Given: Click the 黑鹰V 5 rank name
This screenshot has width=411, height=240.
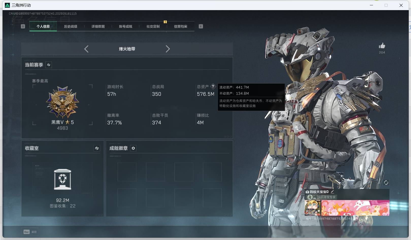Looking at the screenshot, I should 62,122.
